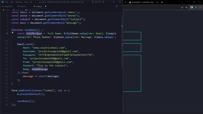
Task: Open a new Chrome tab with plus icon
Action: (162, 2)
